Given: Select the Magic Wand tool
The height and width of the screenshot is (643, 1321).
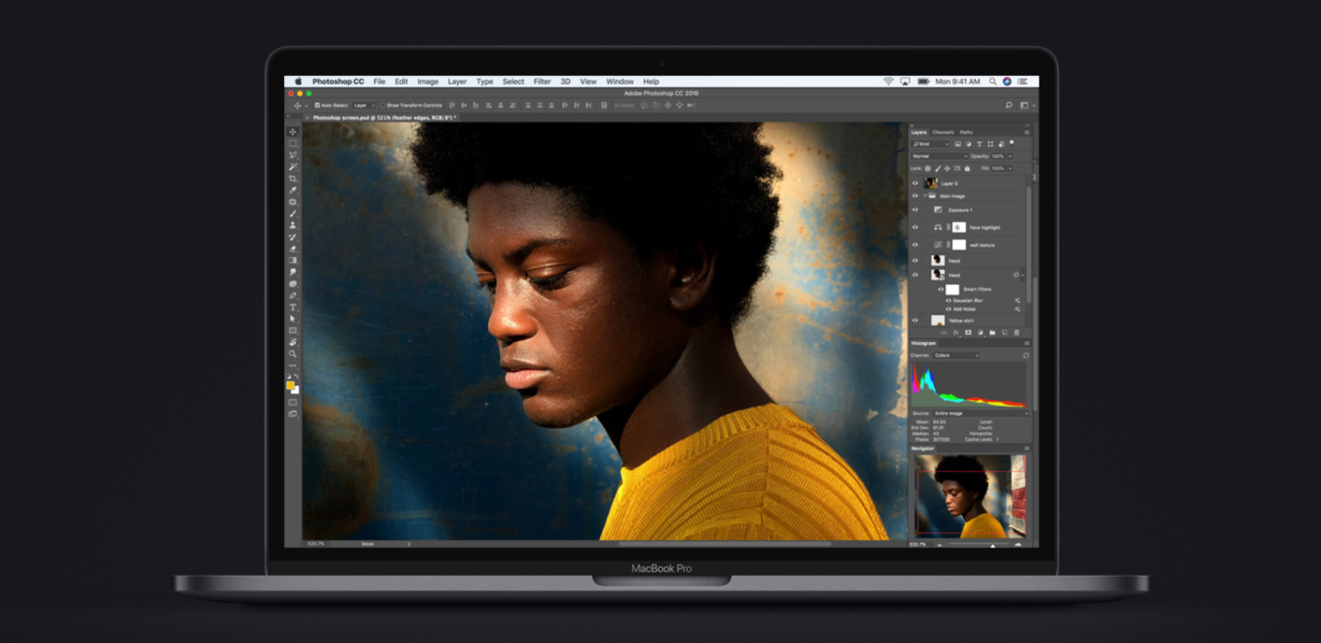Looking at the screenshot, I should pos(292,167).
